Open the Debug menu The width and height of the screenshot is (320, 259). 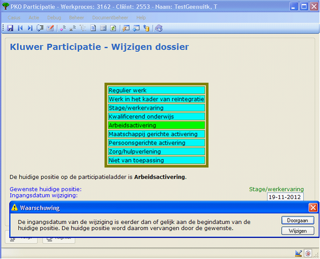[54, 18]
